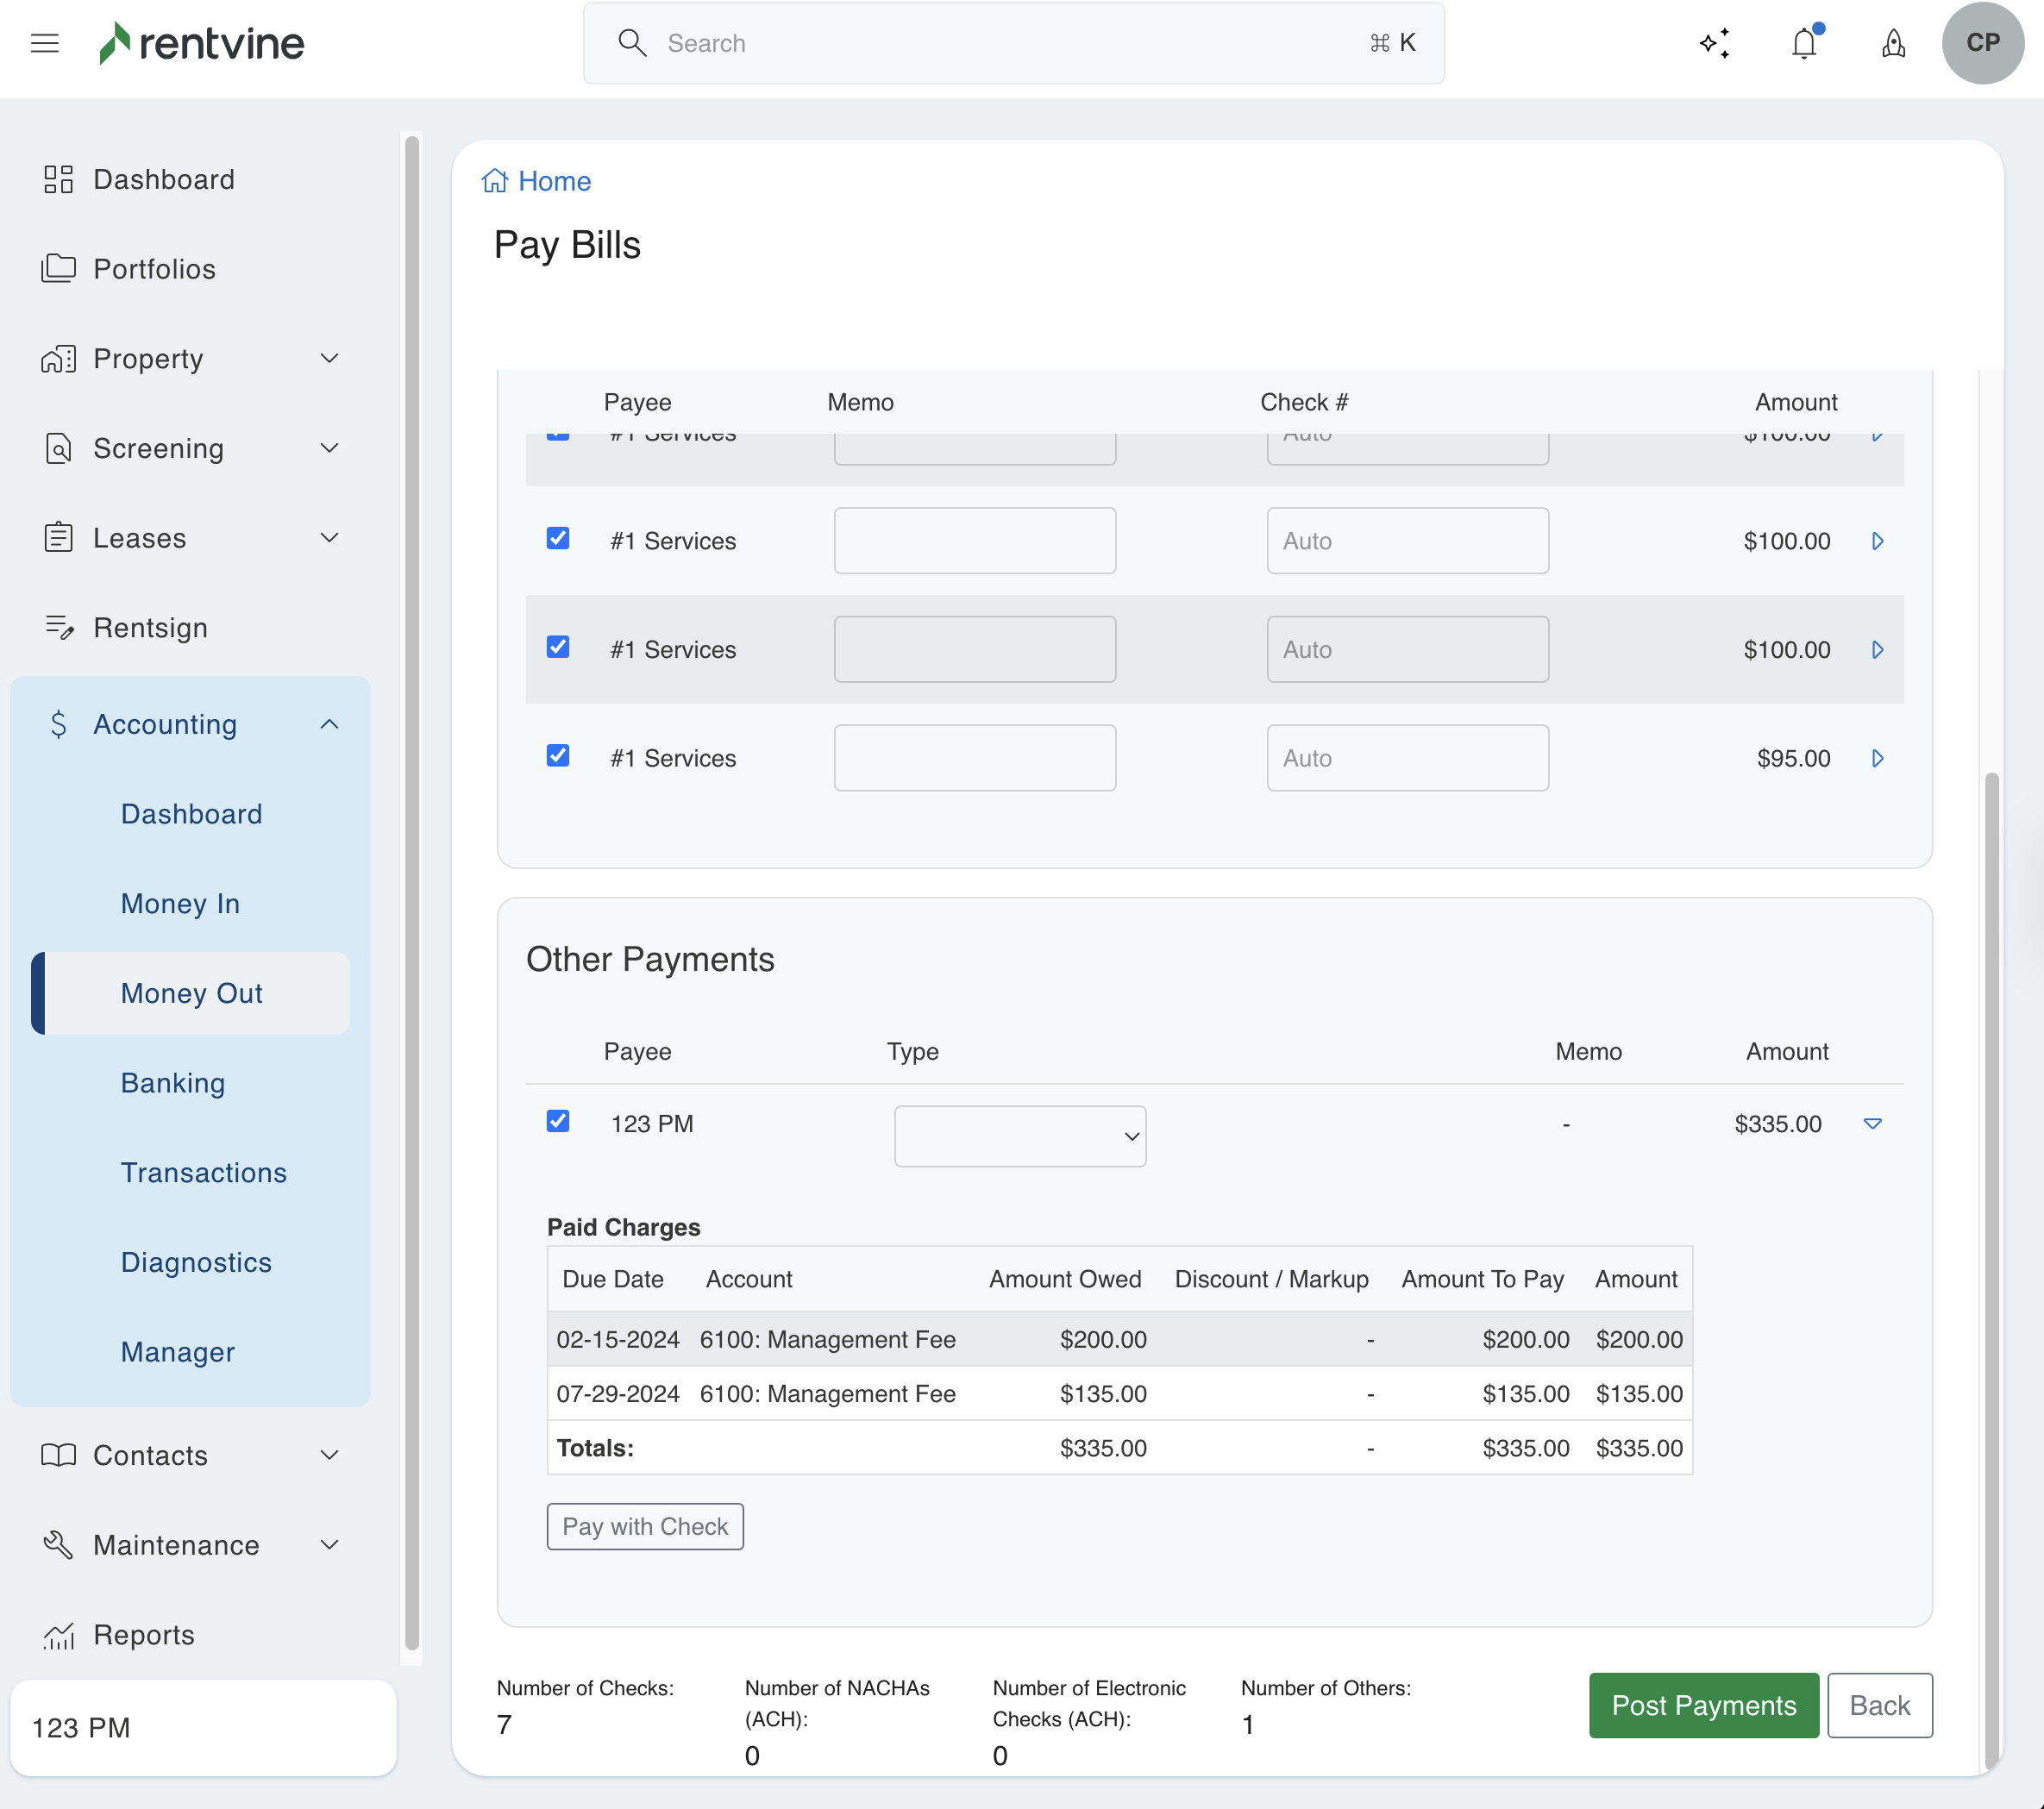Click the AI sparkle icon in header
This screenshot has width=2044, height=1809.
[1714, 43]
